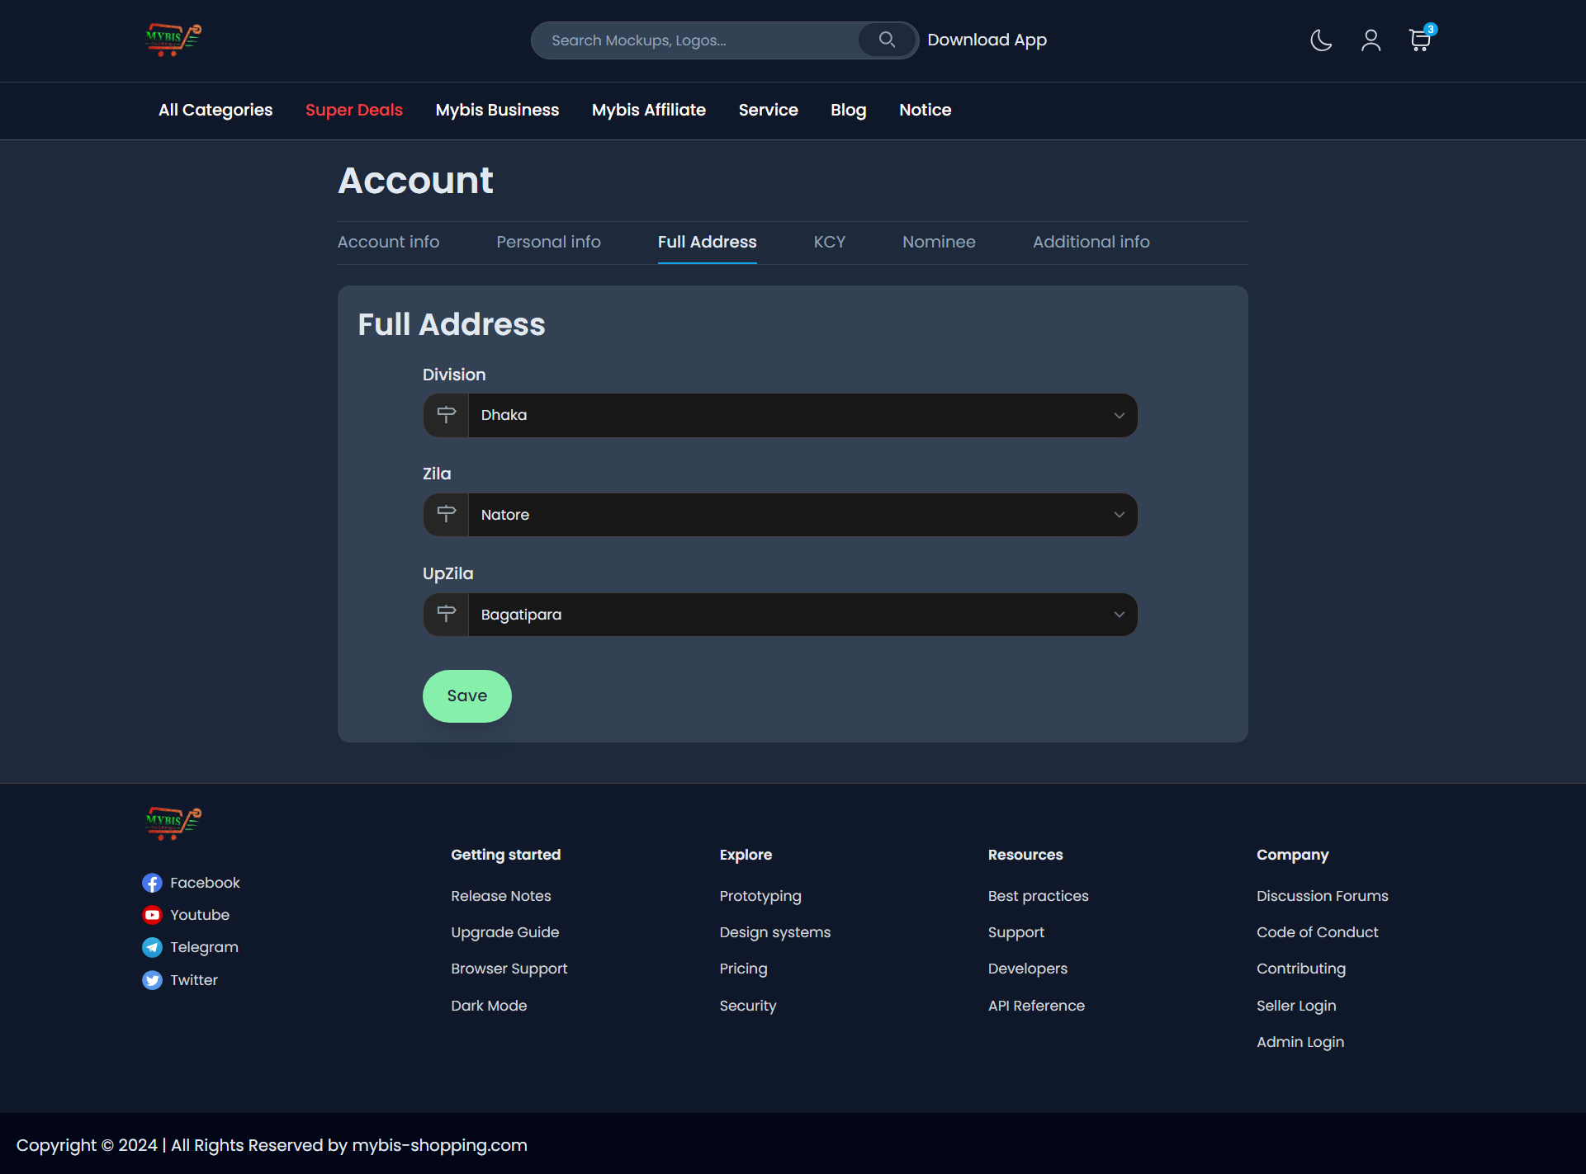This screenshot has height=1174, width=1586.
Task: Click the Mybis logo in header
Action: [173, 40]
